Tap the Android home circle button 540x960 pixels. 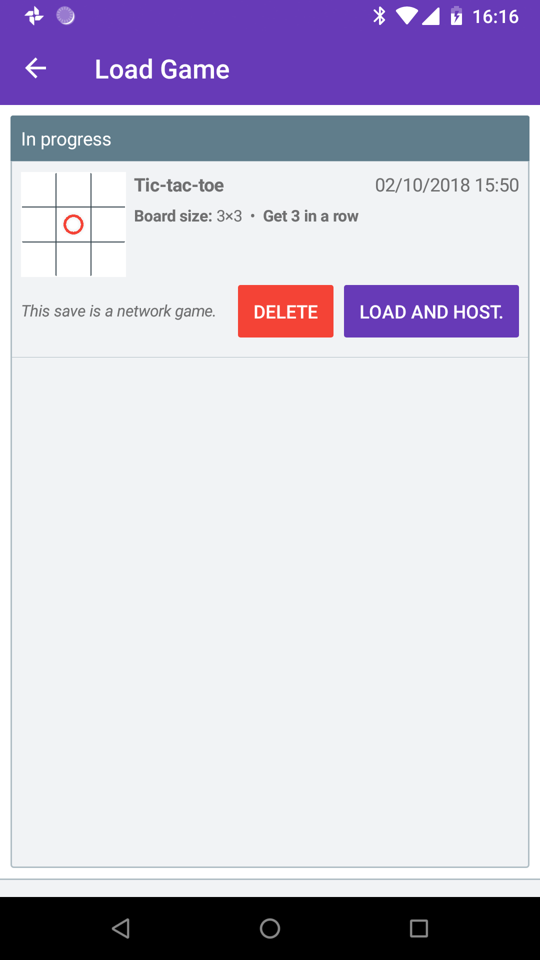pos(270,928)
